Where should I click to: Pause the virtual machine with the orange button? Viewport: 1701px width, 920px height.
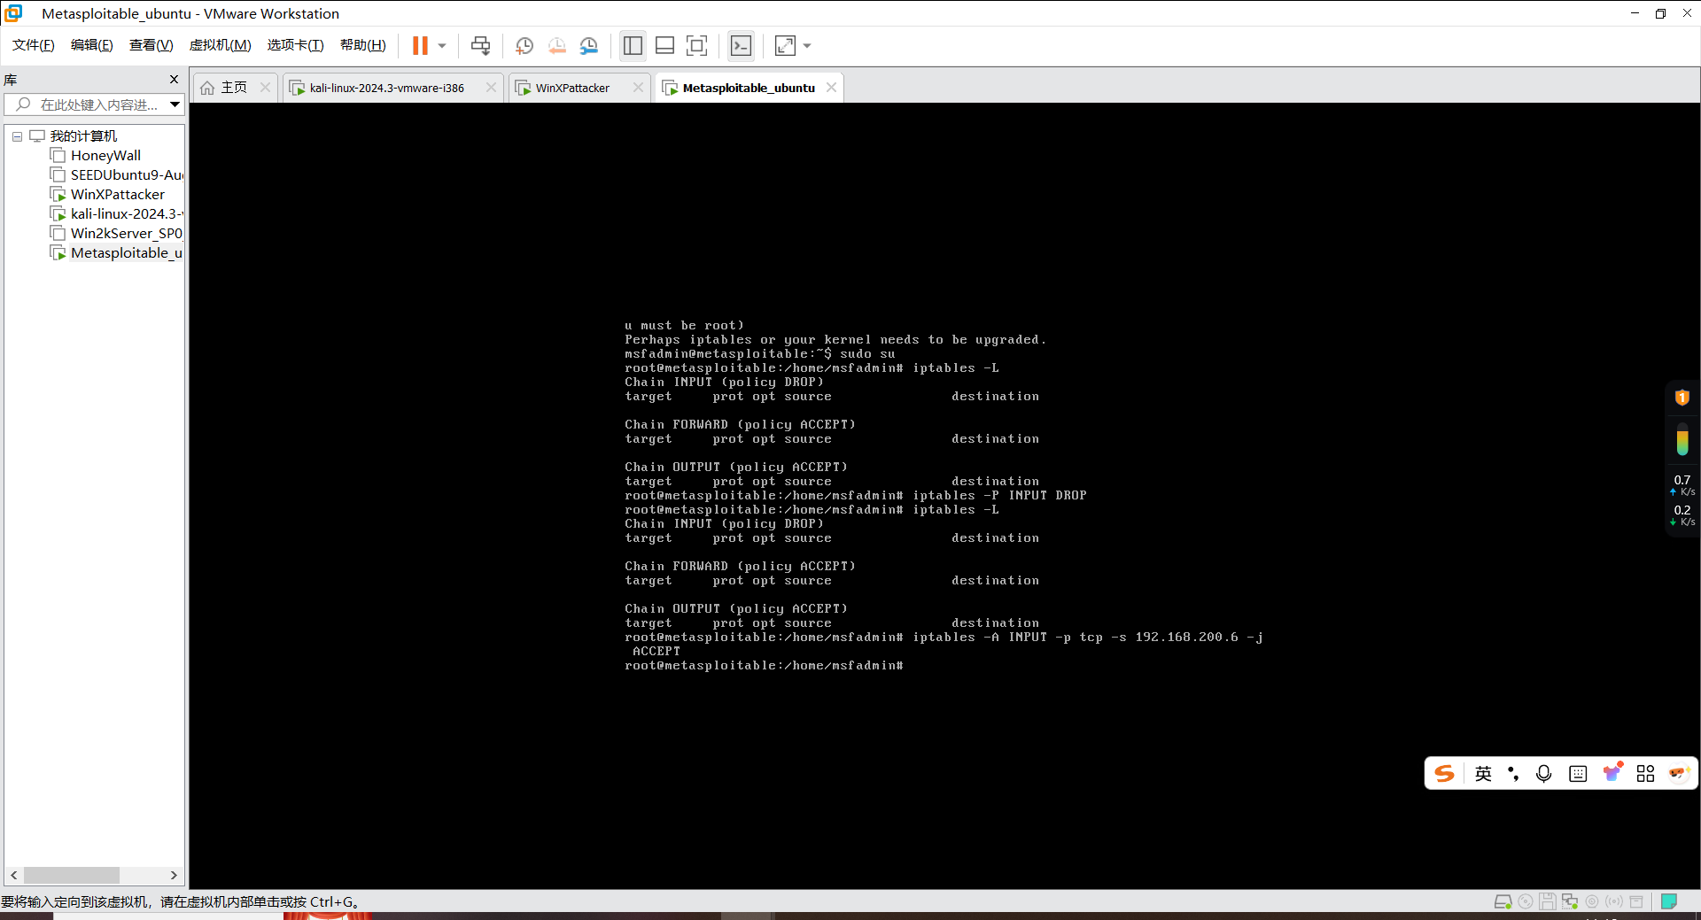point(420,45)
